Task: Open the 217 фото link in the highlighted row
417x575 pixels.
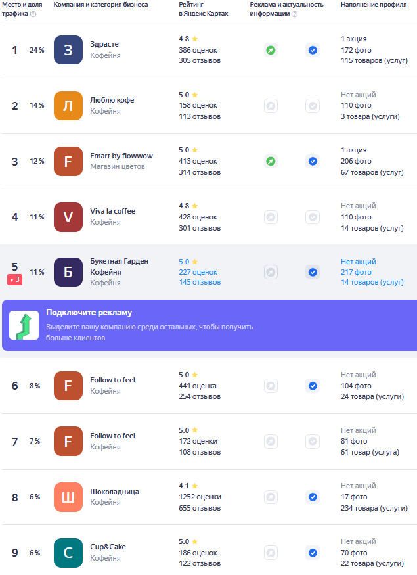Action: pos(356,273)
